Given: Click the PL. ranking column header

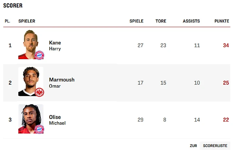Looking at the screenshot, I should point(8,21).
